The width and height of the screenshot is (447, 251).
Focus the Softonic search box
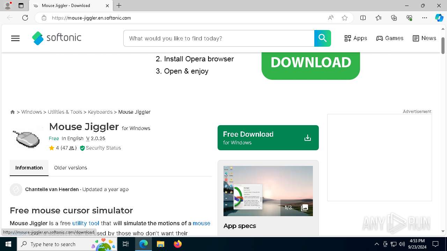219,38
